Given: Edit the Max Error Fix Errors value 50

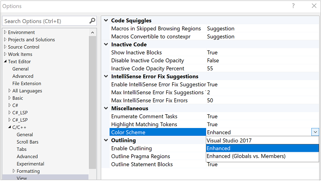Looking at the screenshot, I should pos(210,100).
